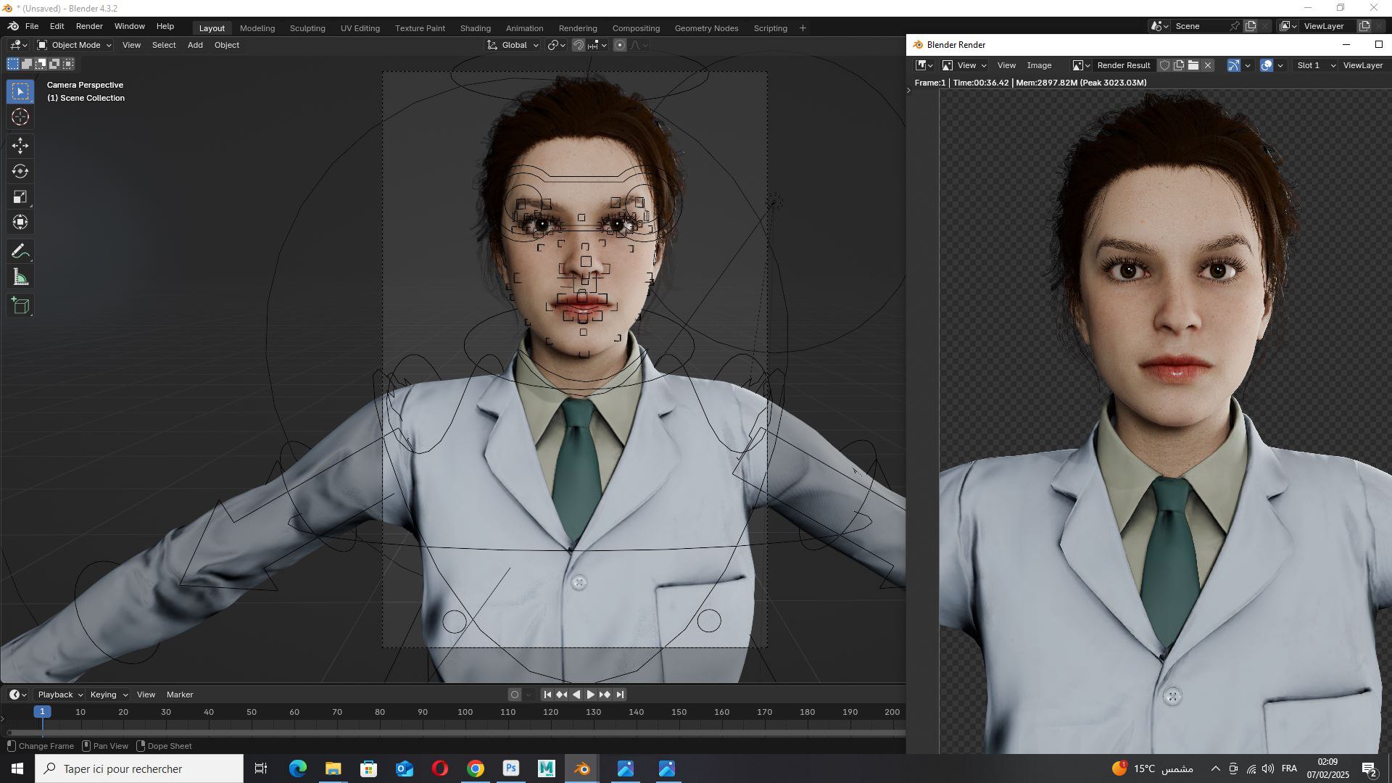Toggle gizmo display in Blender Render header
1392x783 pixels.
point(1233,65)
